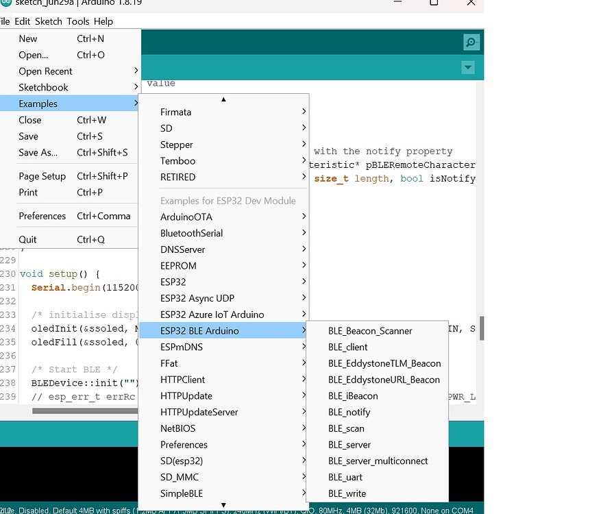The image size is (603, 514).
Task: Click line number 237 in the gutter
Action: 8,369
